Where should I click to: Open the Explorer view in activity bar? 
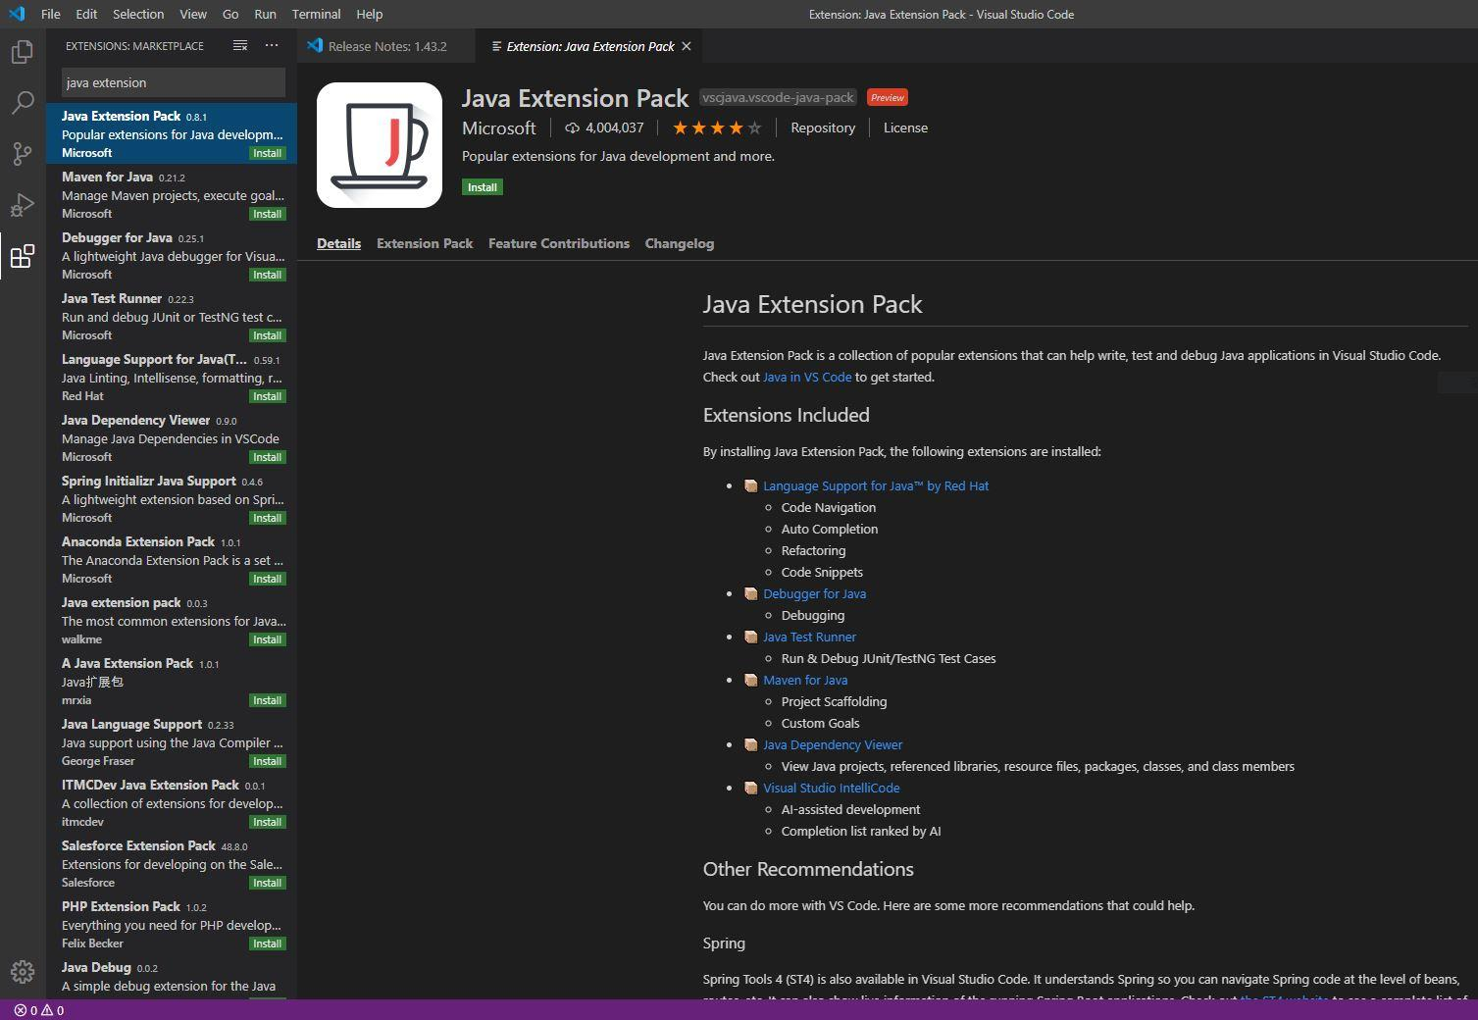click(23, 52)
